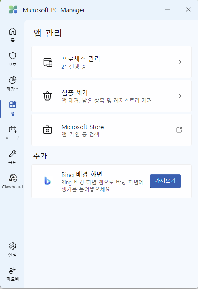Open the 심층 제거 title text
This screenshot has width=198, height=289.
[75, 92]
